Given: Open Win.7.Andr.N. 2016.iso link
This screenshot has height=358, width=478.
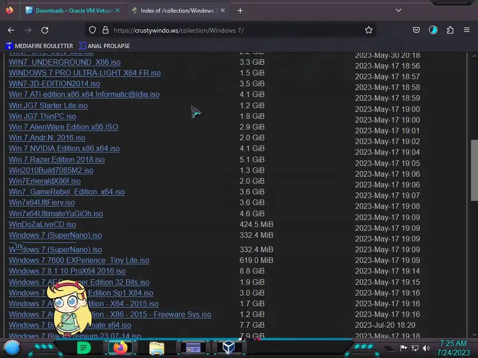Looking at the screenshot, I should (47, 138).
